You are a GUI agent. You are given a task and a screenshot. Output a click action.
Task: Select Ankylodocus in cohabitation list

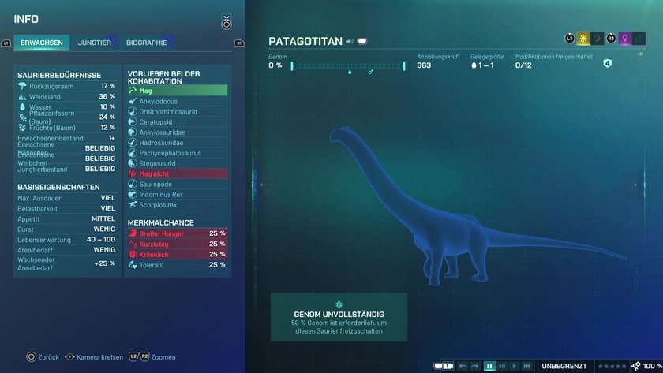click(x=178, y=102)
